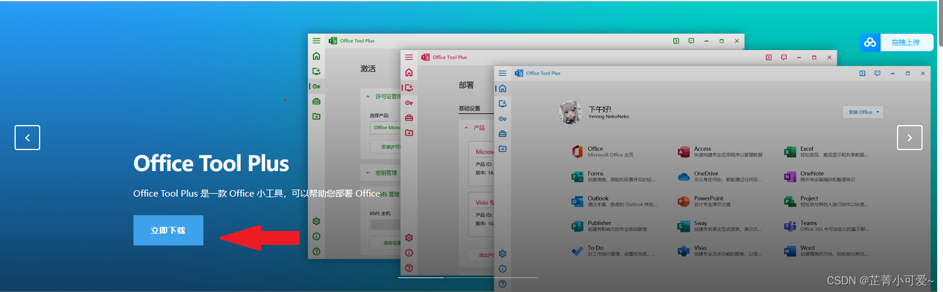The height and width of the screenshot is (292, 943).
Task: Launch the Excel app icon
Action: point(790,151)
